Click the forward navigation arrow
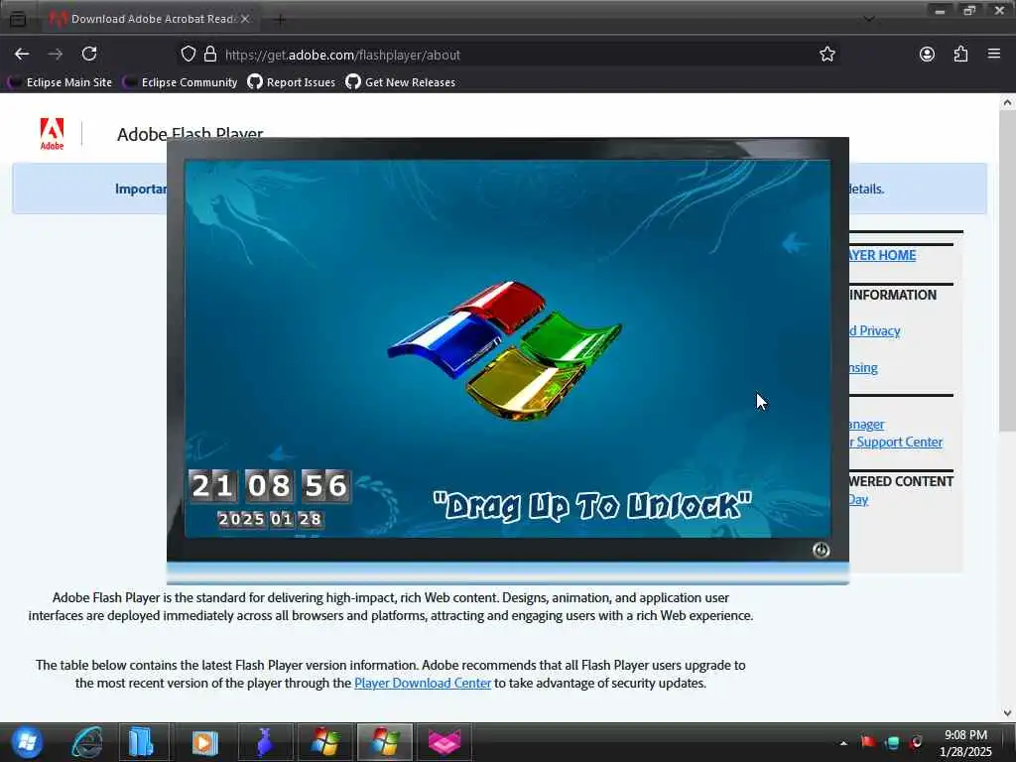 (56, 55)
